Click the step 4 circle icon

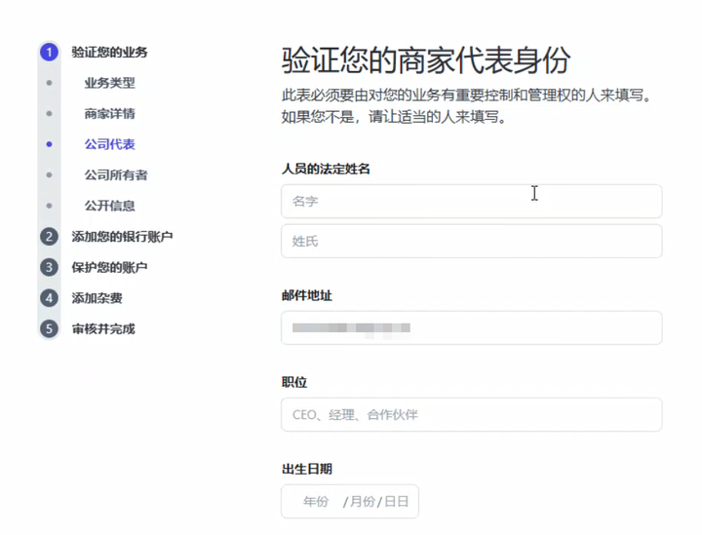(49, 298)
